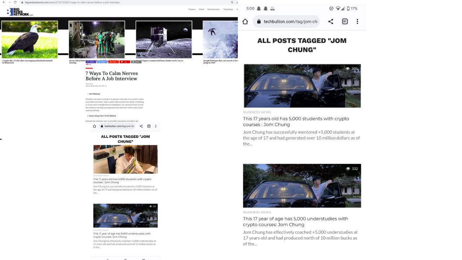Open 'This 17 year of age' headline in embedded screenshot

coord(122,235)
